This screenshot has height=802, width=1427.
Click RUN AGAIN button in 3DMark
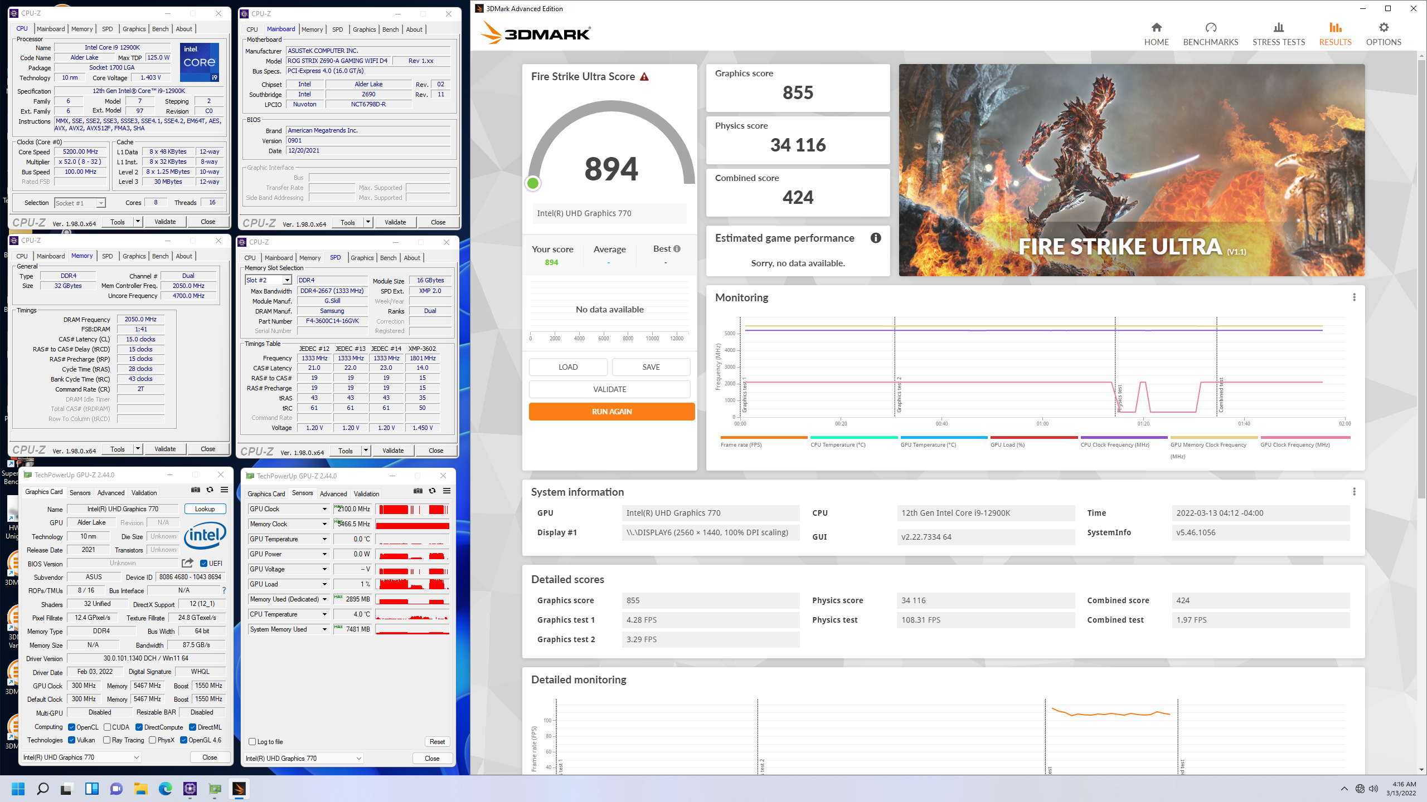click(611, 412)
